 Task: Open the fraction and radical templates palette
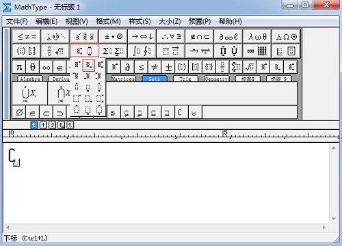55,51
